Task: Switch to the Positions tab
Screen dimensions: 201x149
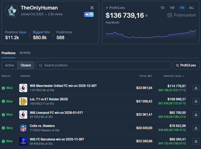Action: pos(9,53)
